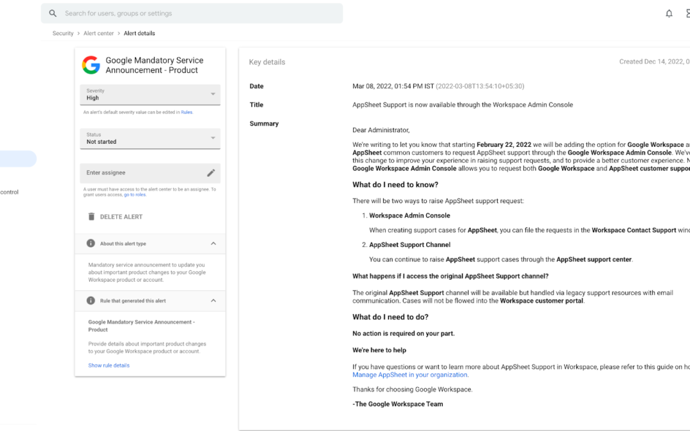The width and height of the screenshot is (690, 431).
Task: Click the pencil icon to edit assignee
Action: [211, 173]
